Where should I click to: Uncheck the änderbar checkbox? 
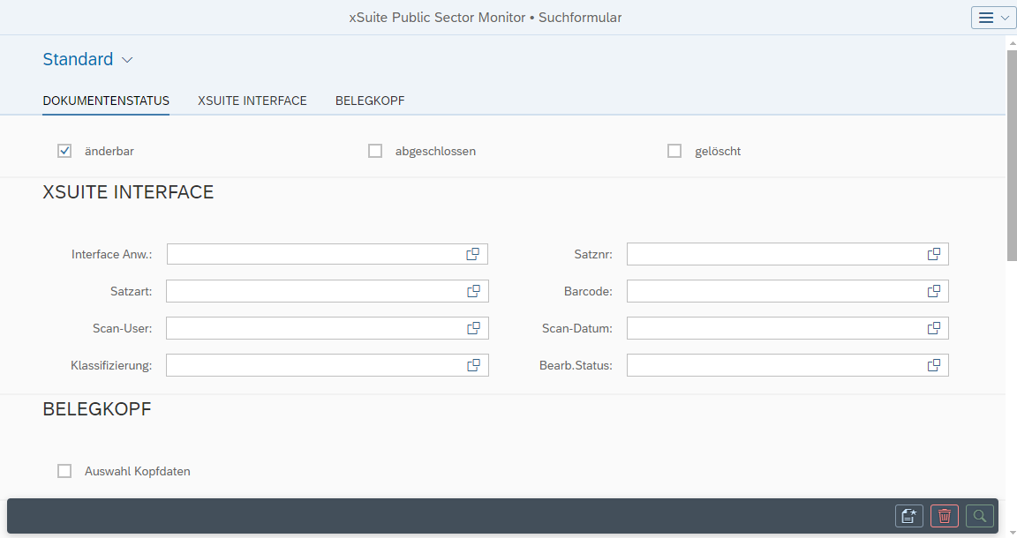tap(64, 150)
